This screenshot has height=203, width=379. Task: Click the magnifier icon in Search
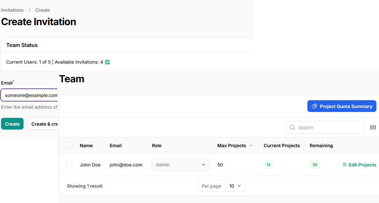[x=292, y=128]
